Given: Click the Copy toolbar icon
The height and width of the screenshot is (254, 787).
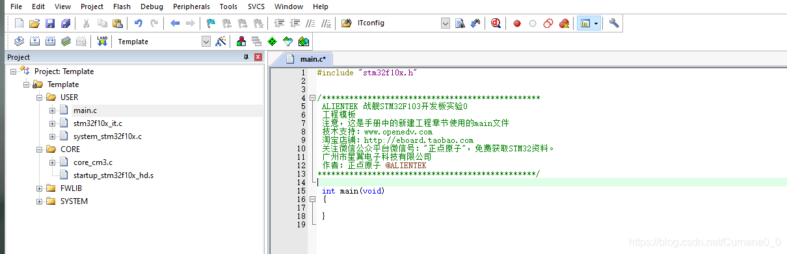Looking at the screenshot, I should coord(102,23).
